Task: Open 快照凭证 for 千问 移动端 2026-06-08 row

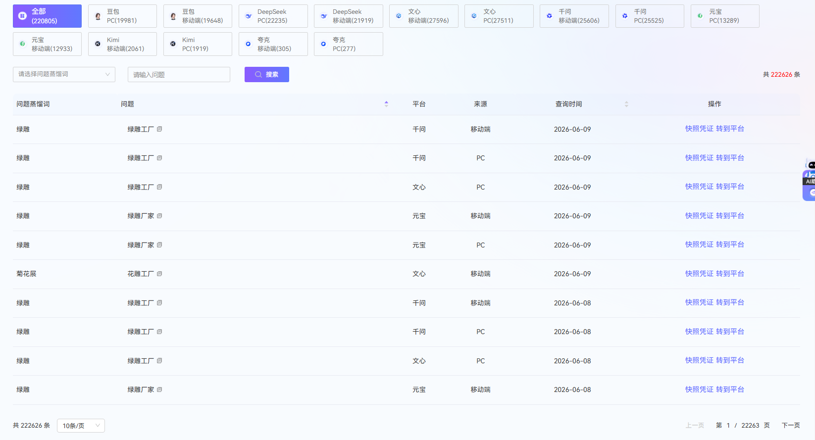Action: click(x=699, y=302)
